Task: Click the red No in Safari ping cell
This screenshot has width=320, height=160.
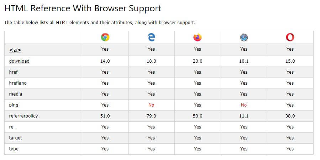Action: pyautogui.click(x=244, y=105)
